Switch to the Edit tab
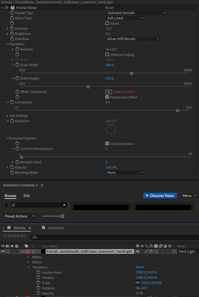Screen dimensions: 199x297 pos(26,196)
